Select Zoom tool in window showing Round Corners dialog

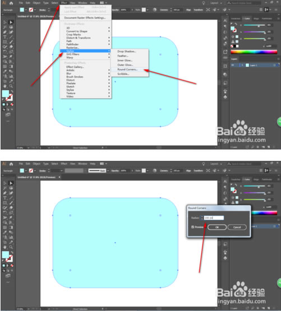11,247
